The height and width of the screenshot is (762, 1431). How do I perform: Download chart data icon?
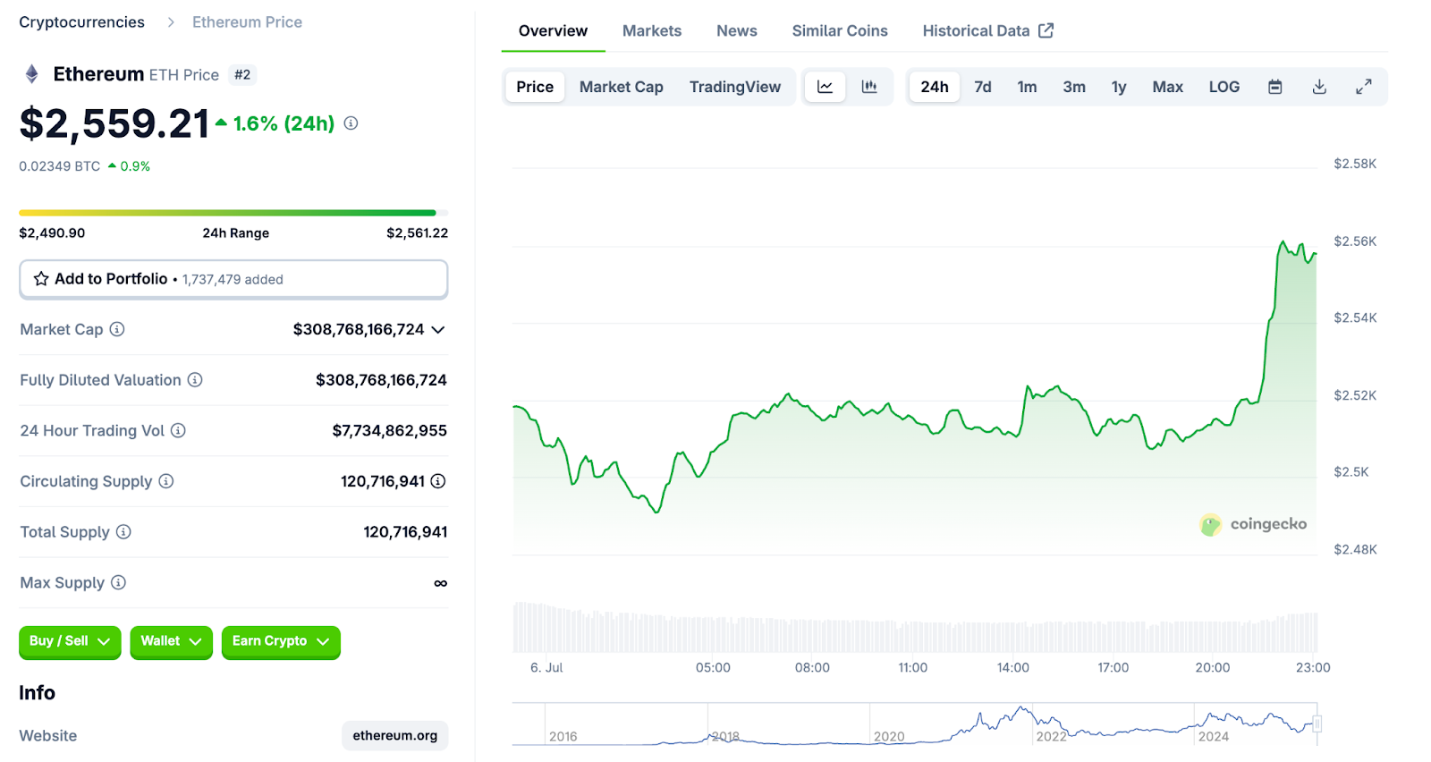point(1319,87)
